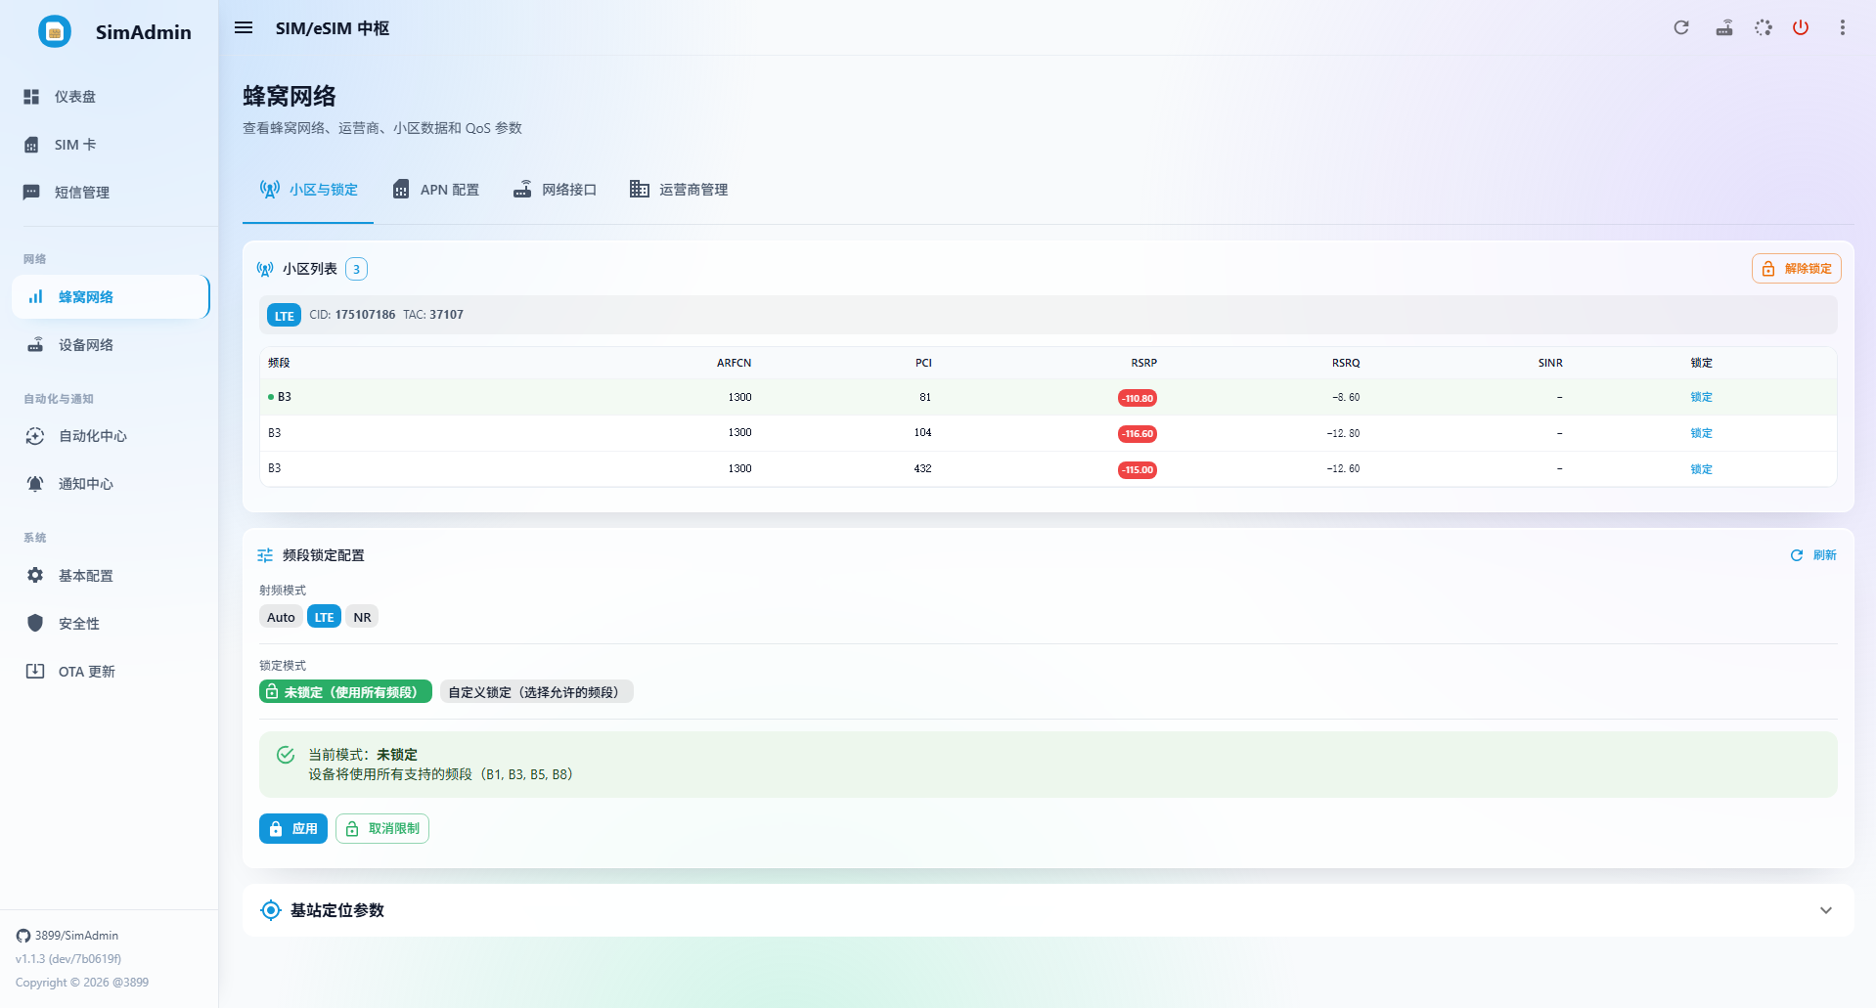Click the 小区列表 antenna icon
This screenshot has height=1008, width=1876.
tap(265, 269)
